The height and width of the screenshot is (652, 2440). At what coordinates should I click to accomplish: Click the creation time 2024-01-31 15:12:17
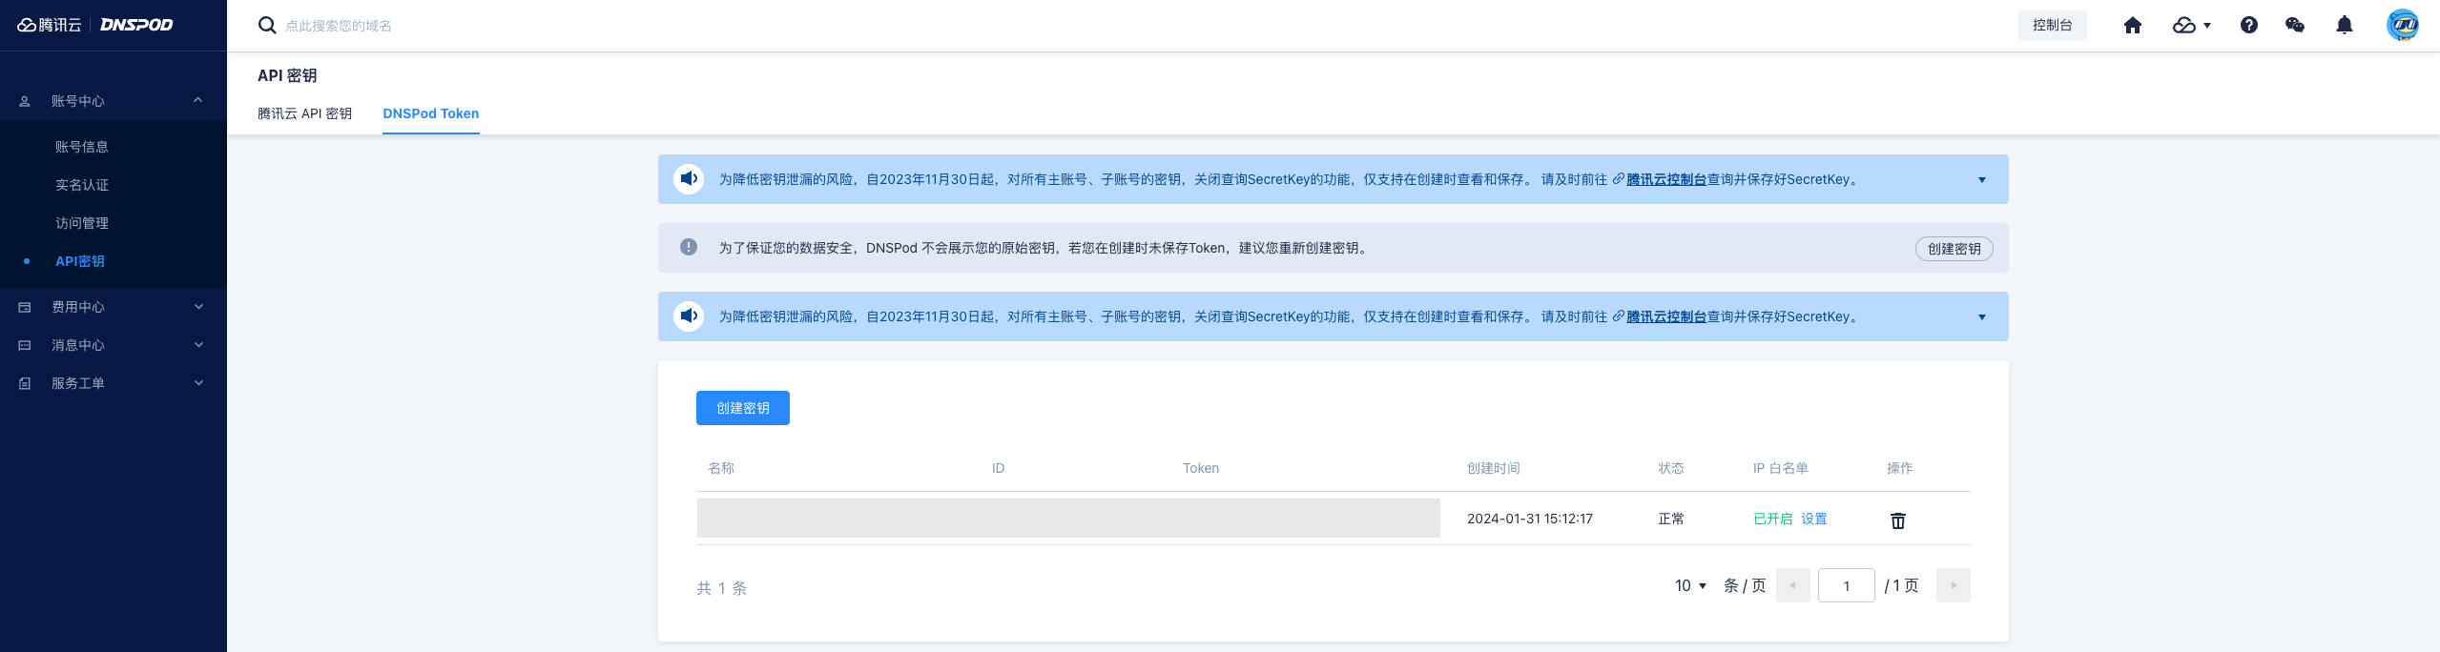click(1530, 519)
